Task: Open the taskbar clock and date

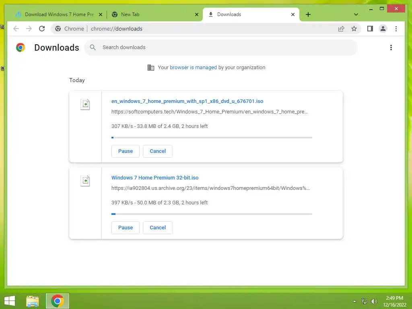Action: pyautogui.click(x=394, y=301)
